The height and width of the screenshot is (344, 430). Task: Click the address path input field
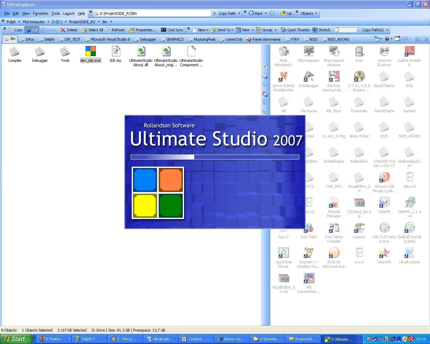click(x=153, y=13)
